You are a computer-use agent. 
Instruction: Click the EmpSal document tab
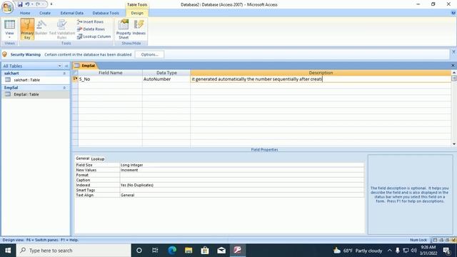click(x=85, y=66)
